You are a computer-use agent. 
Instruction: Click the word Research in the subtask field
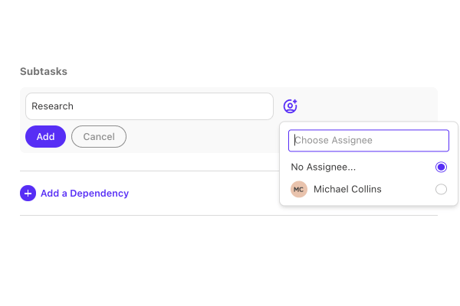[52, 106]
